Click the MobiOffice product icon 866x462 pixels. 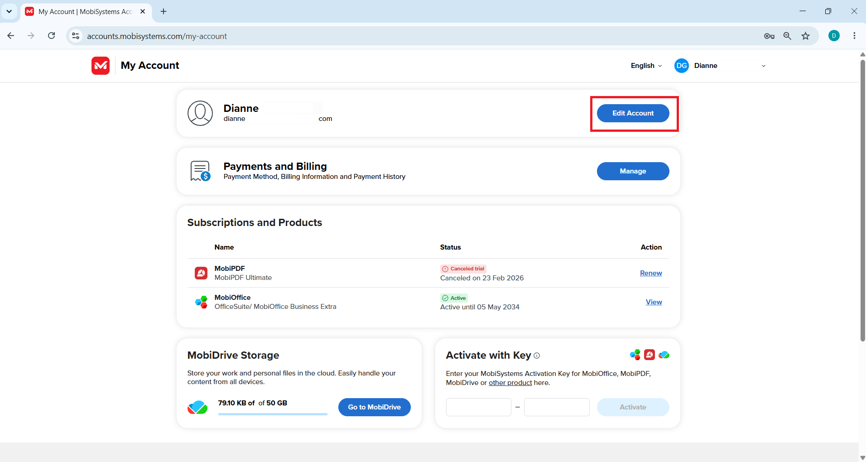[x=201, y=302]
